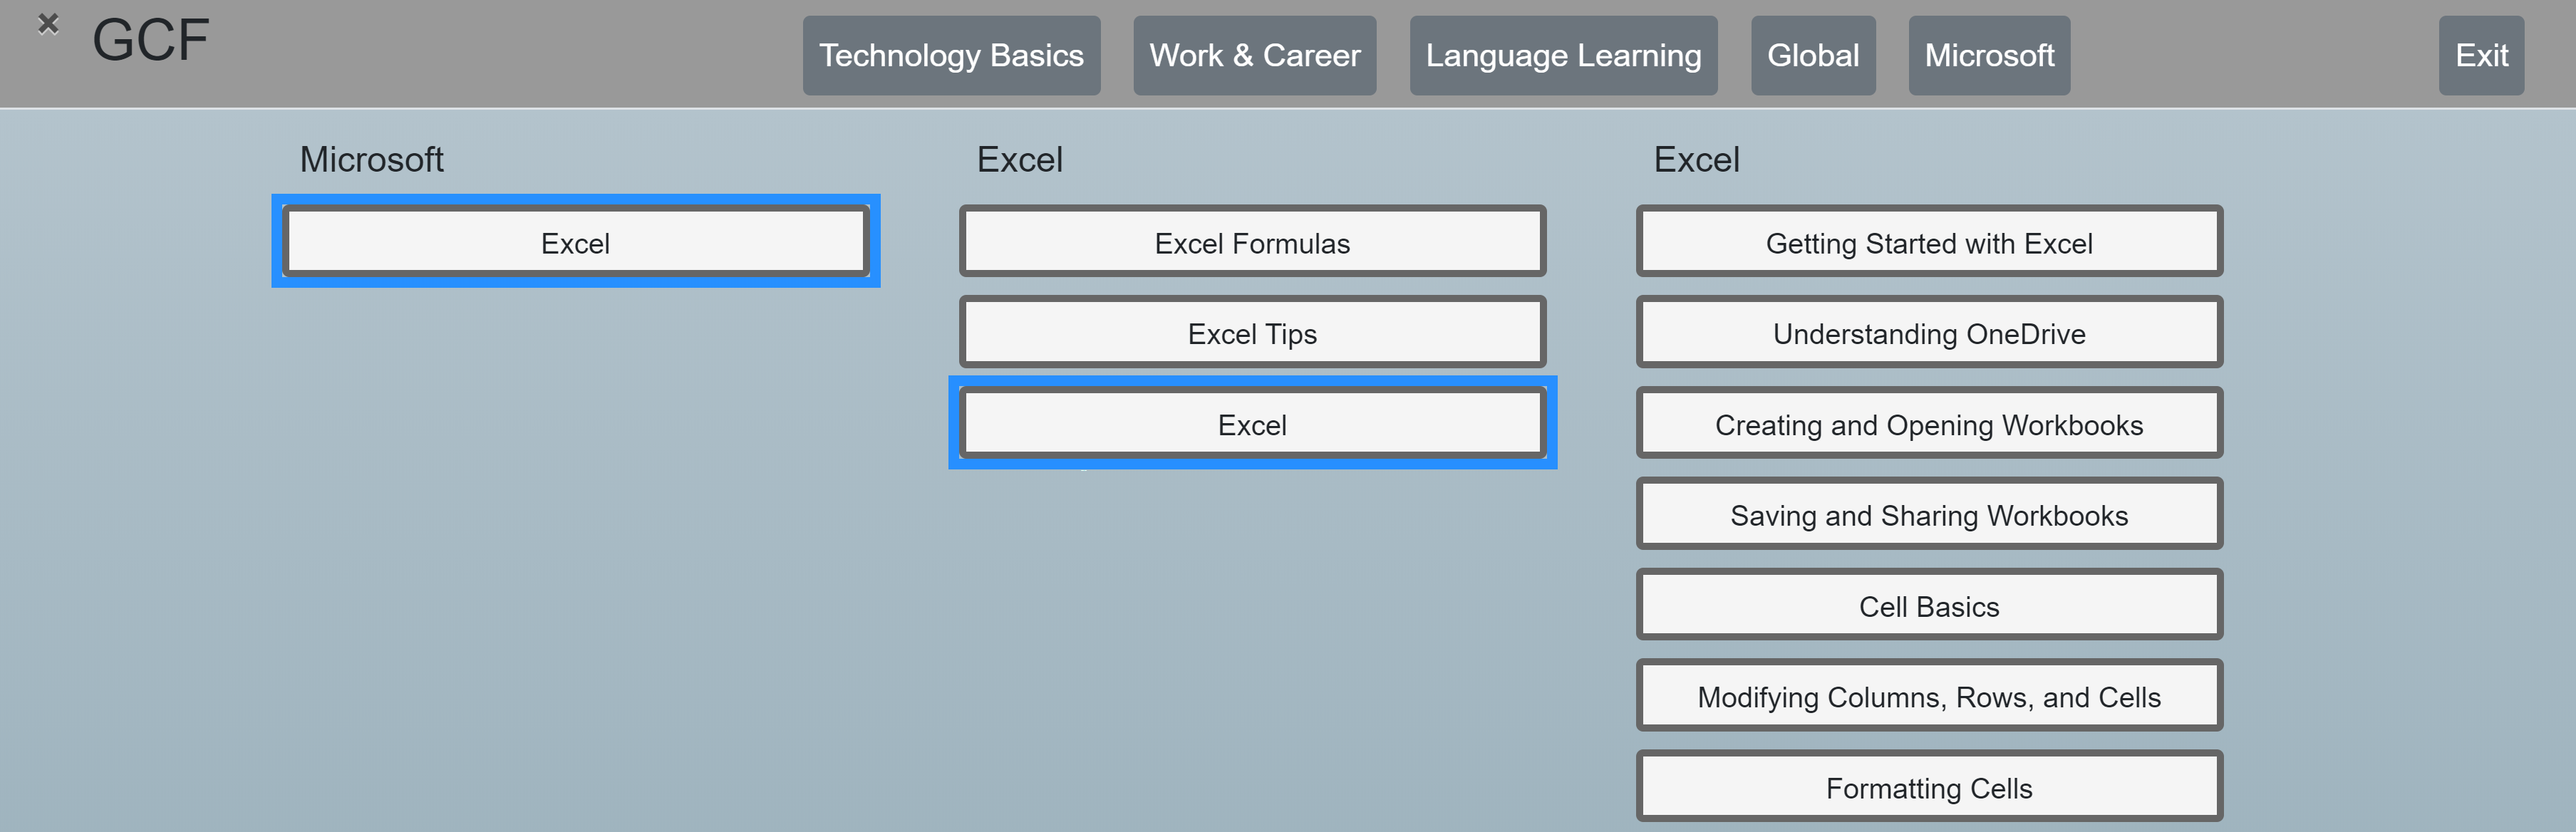Viewport: 2576px width, 832px height.
Task: Open the Technology Basics tab
Action: (951, 56)
